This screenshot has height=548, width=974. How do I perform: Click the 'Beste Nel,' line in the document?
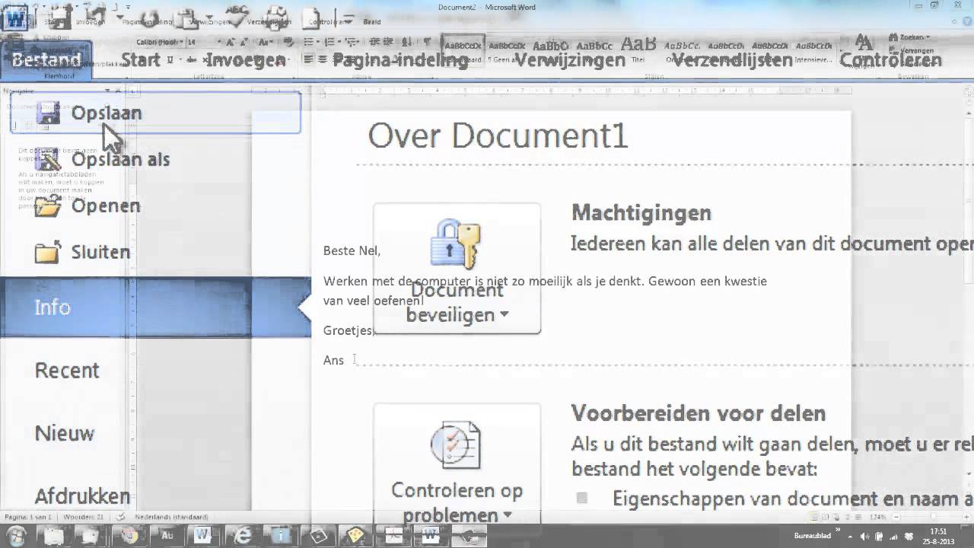coord(352,250)
